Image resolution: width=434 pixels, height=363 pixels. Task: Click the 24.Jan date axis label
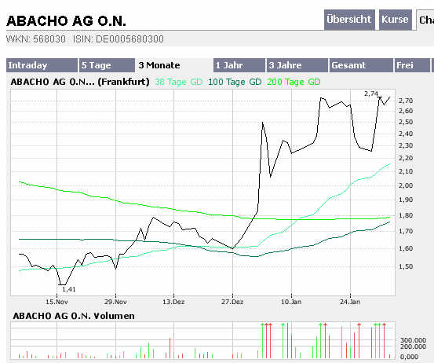click(350, 302)
